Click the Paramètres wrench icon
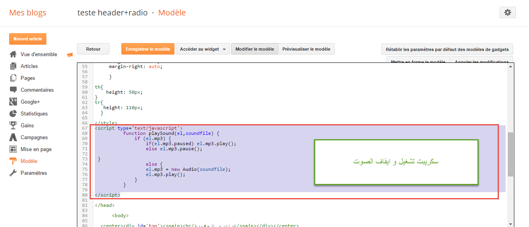The height and width of the screenshot is (227, 529). coord(13,173)
